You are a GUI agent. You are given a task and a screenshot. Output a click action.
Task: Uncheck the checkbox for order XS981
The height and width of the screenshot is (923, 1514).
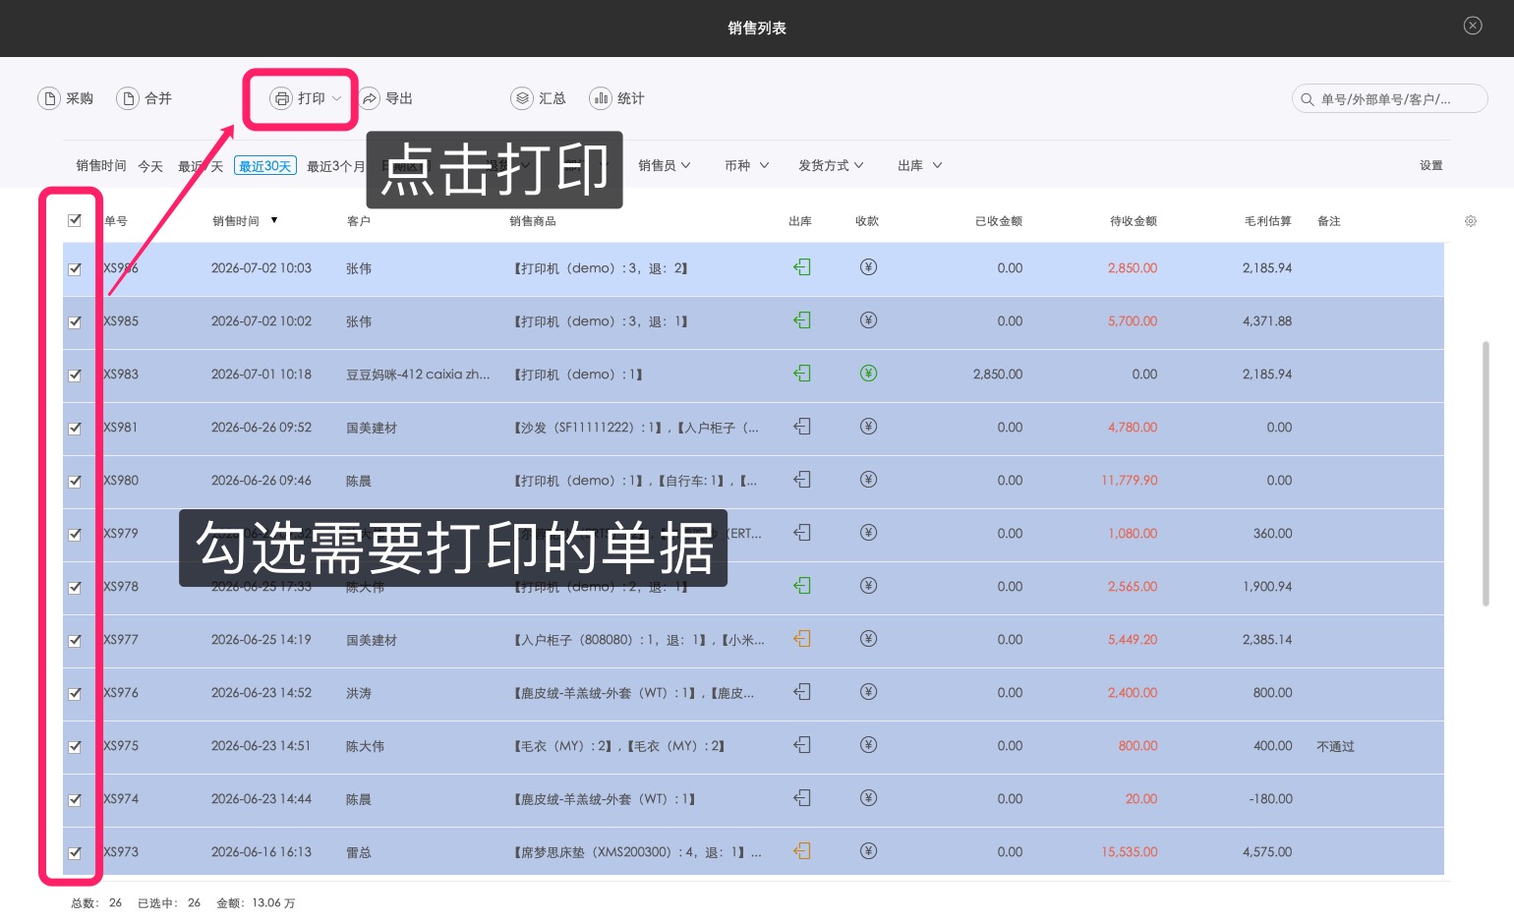[x=75, y=428]
